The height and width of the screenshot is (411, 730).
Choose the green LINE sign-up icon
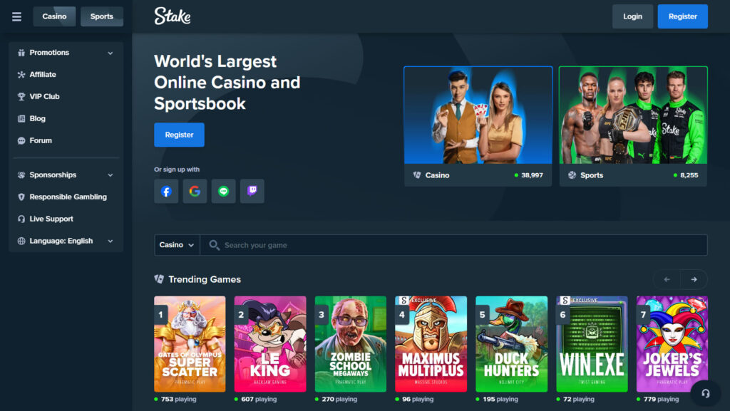point(223,191)
